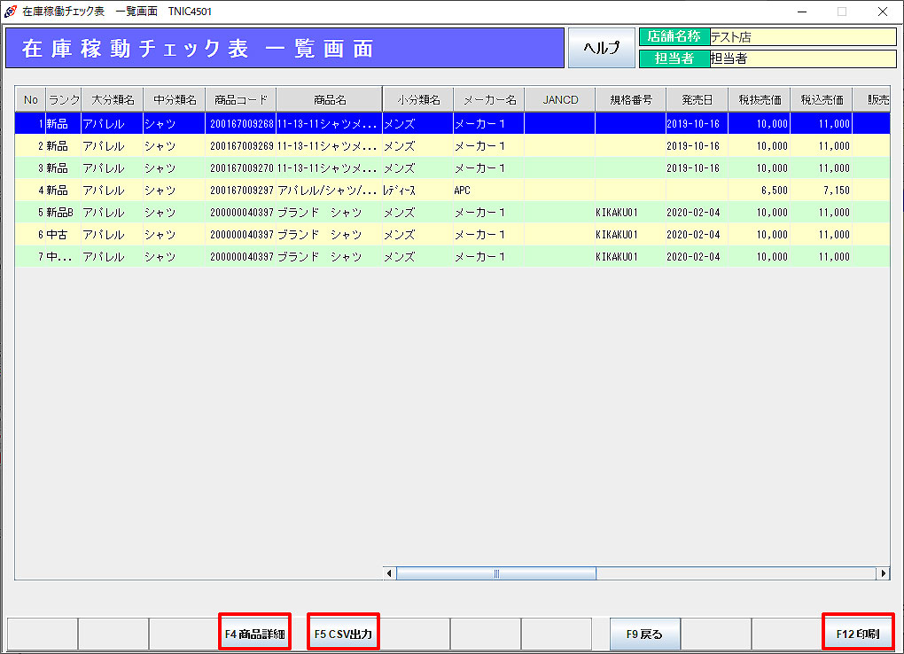This screenshot has height=654, width=904.
Task: Click the ランク column header
Action: point(63,99)
